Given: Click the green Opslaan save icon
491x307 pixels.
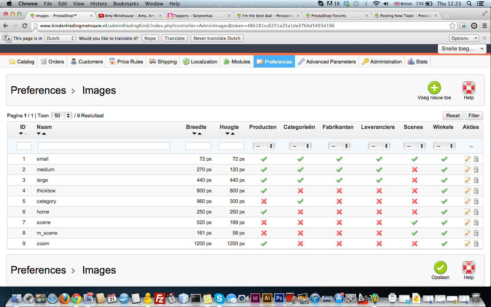Looking at the screenshot, I should (x=441, y=267).
